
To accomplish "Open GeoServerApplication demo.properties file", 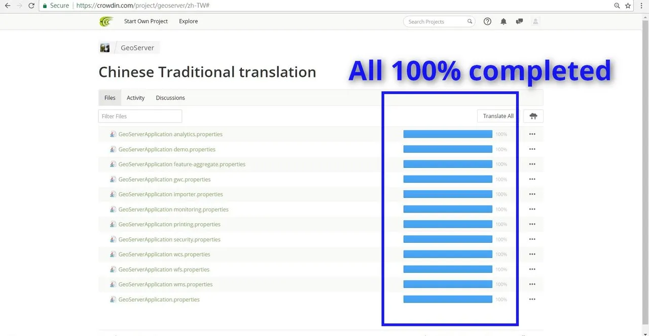I will (167, 149).
